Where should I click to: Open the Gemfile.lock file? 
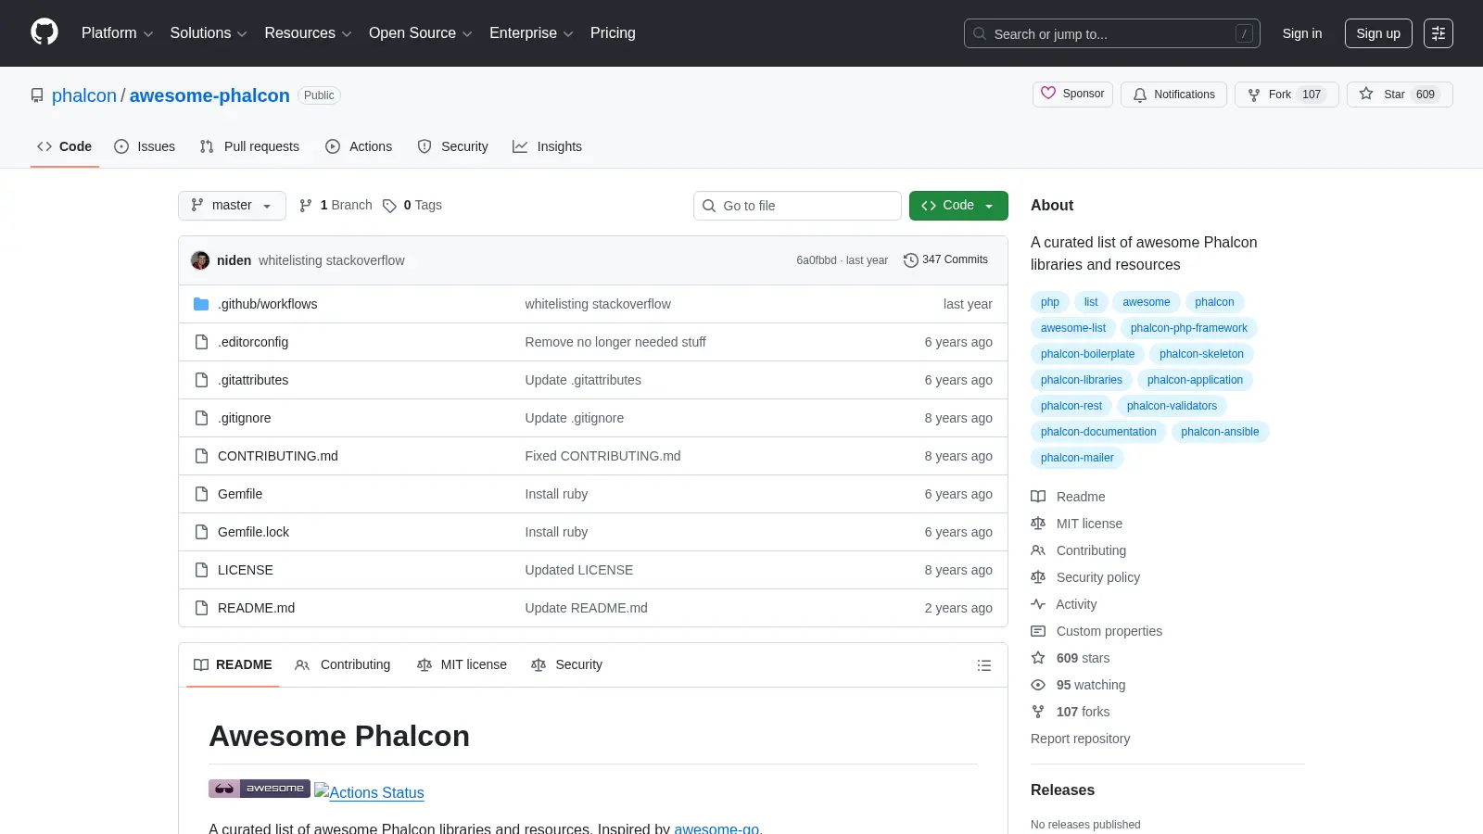[x=253, y=532]
